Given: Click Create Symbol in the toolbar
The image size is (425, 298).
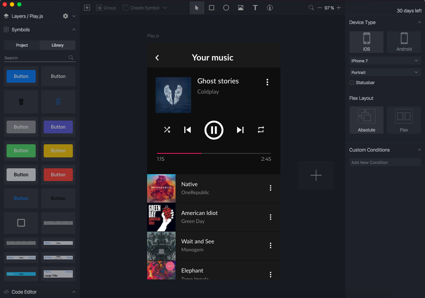Looking at the screenshot, I should 141,8.
